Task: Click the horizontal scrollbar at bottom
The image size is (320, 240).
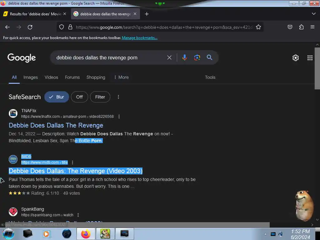Action: [137, 225]
